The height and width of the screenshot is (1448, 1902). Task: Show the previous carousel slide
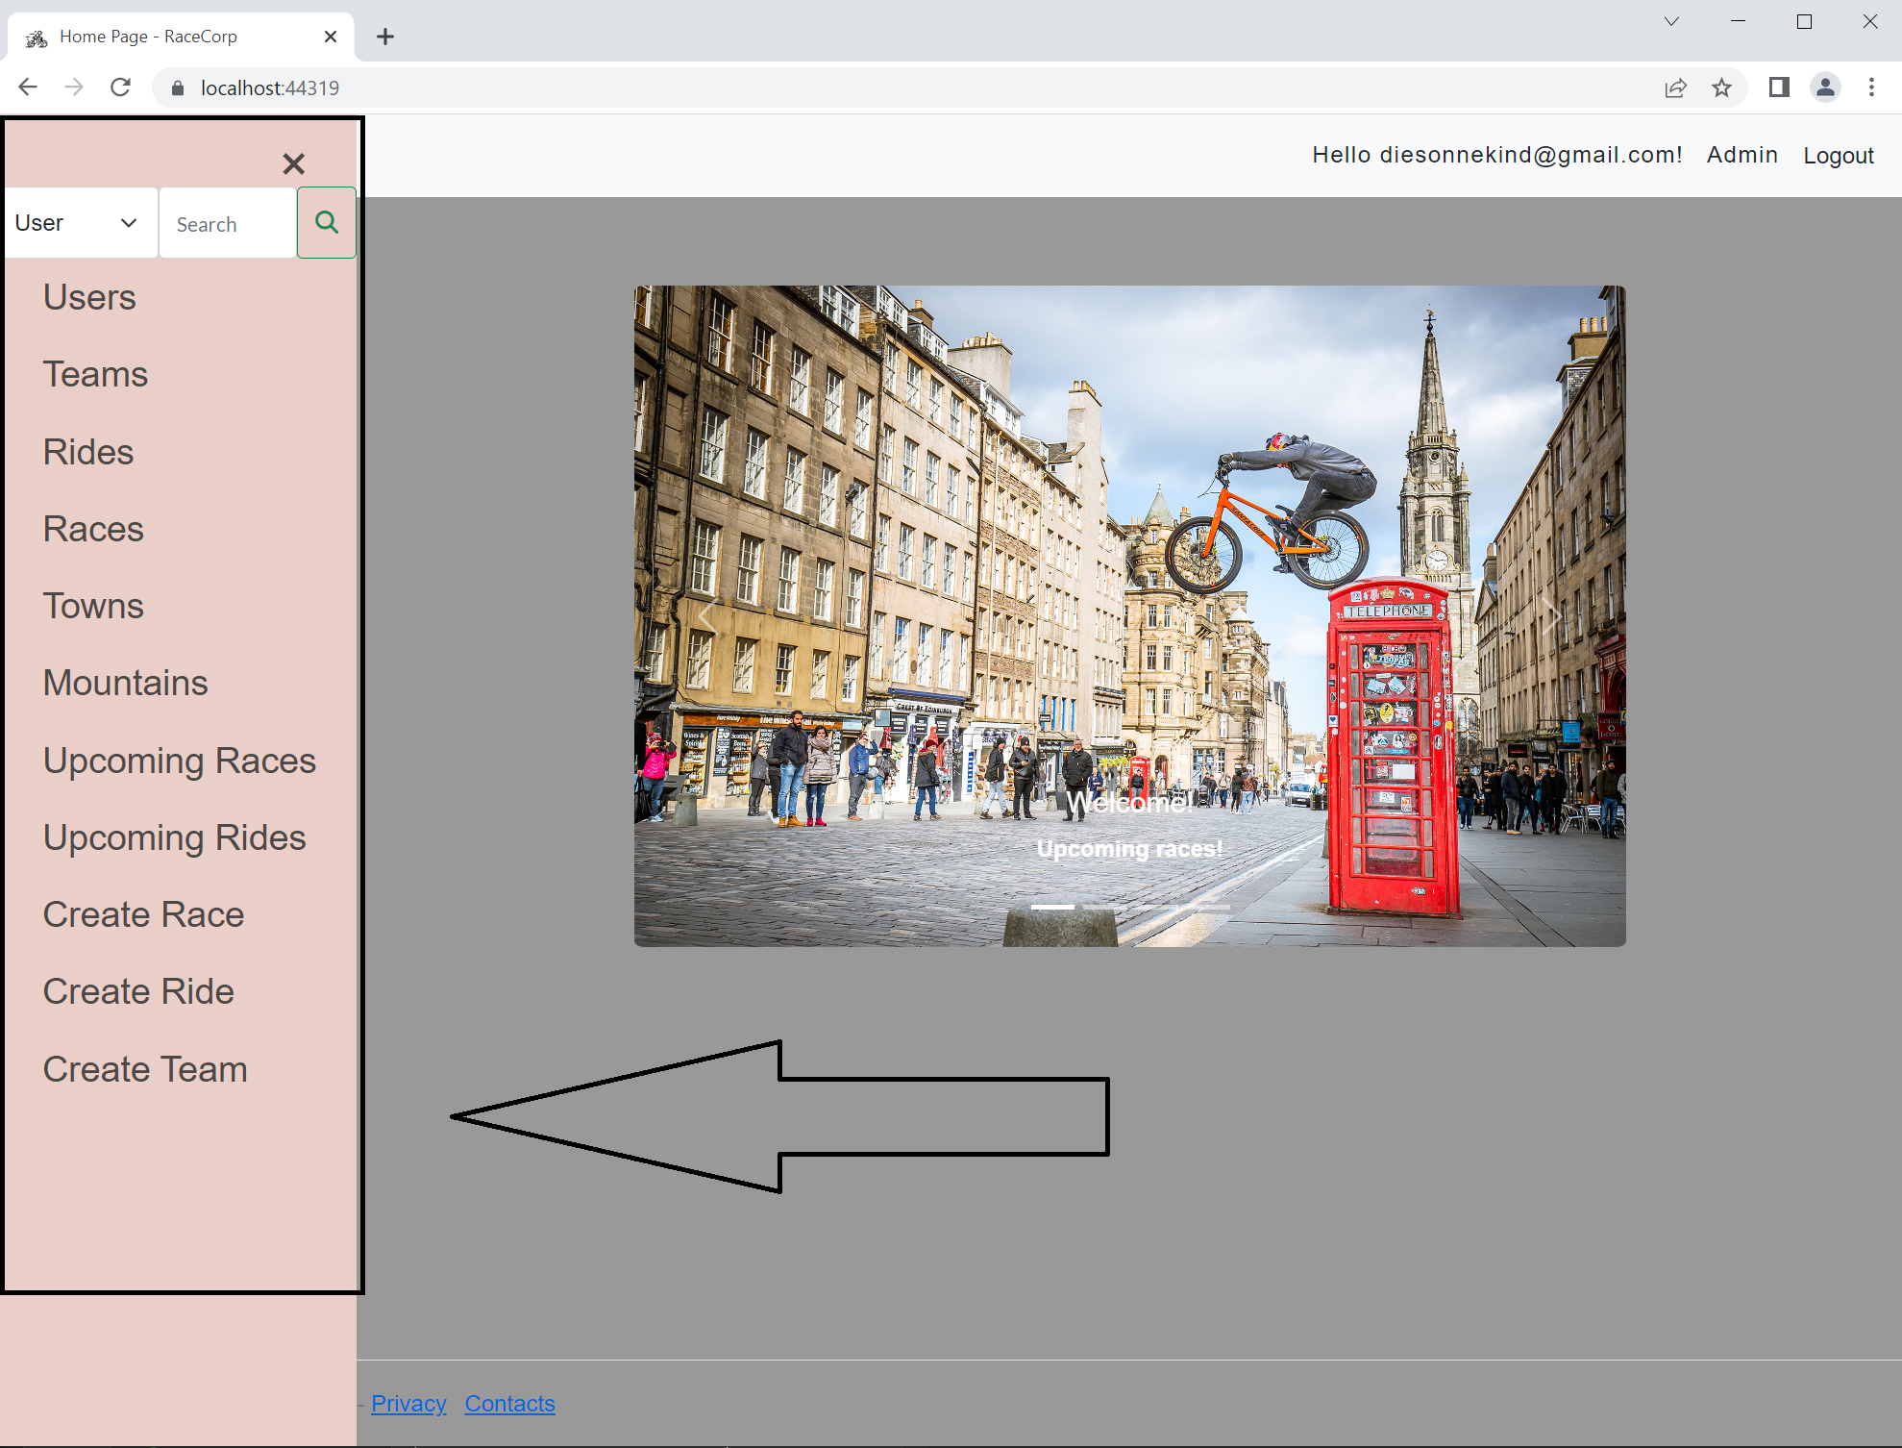(708, 616)
